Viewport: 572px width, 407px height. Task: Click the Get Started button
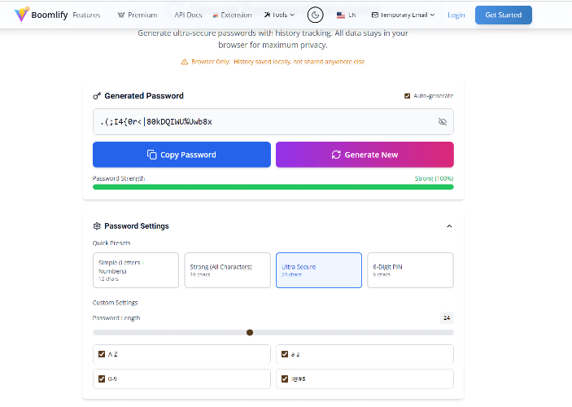point(504,15)
